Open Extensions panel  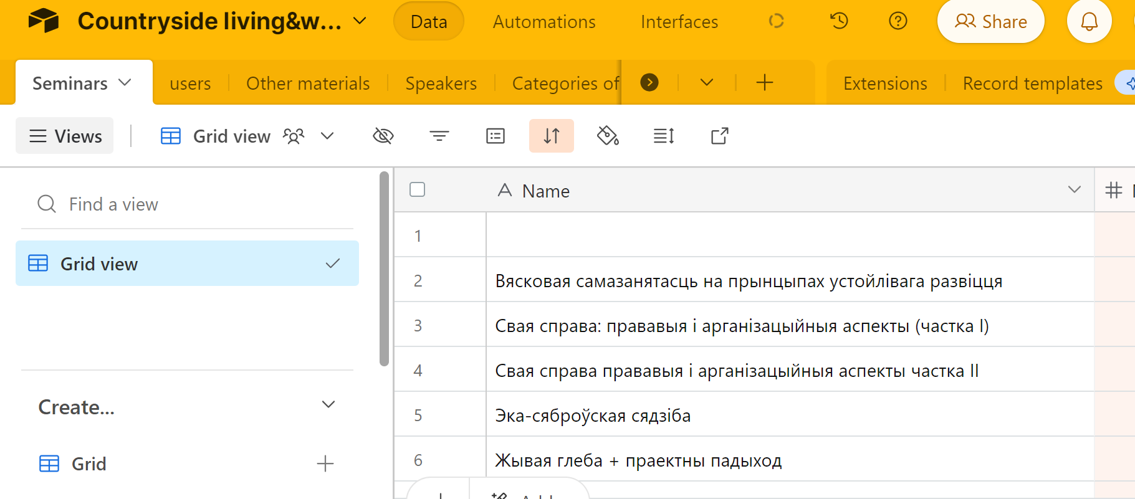pyautogui.click(x=885, y=83)
